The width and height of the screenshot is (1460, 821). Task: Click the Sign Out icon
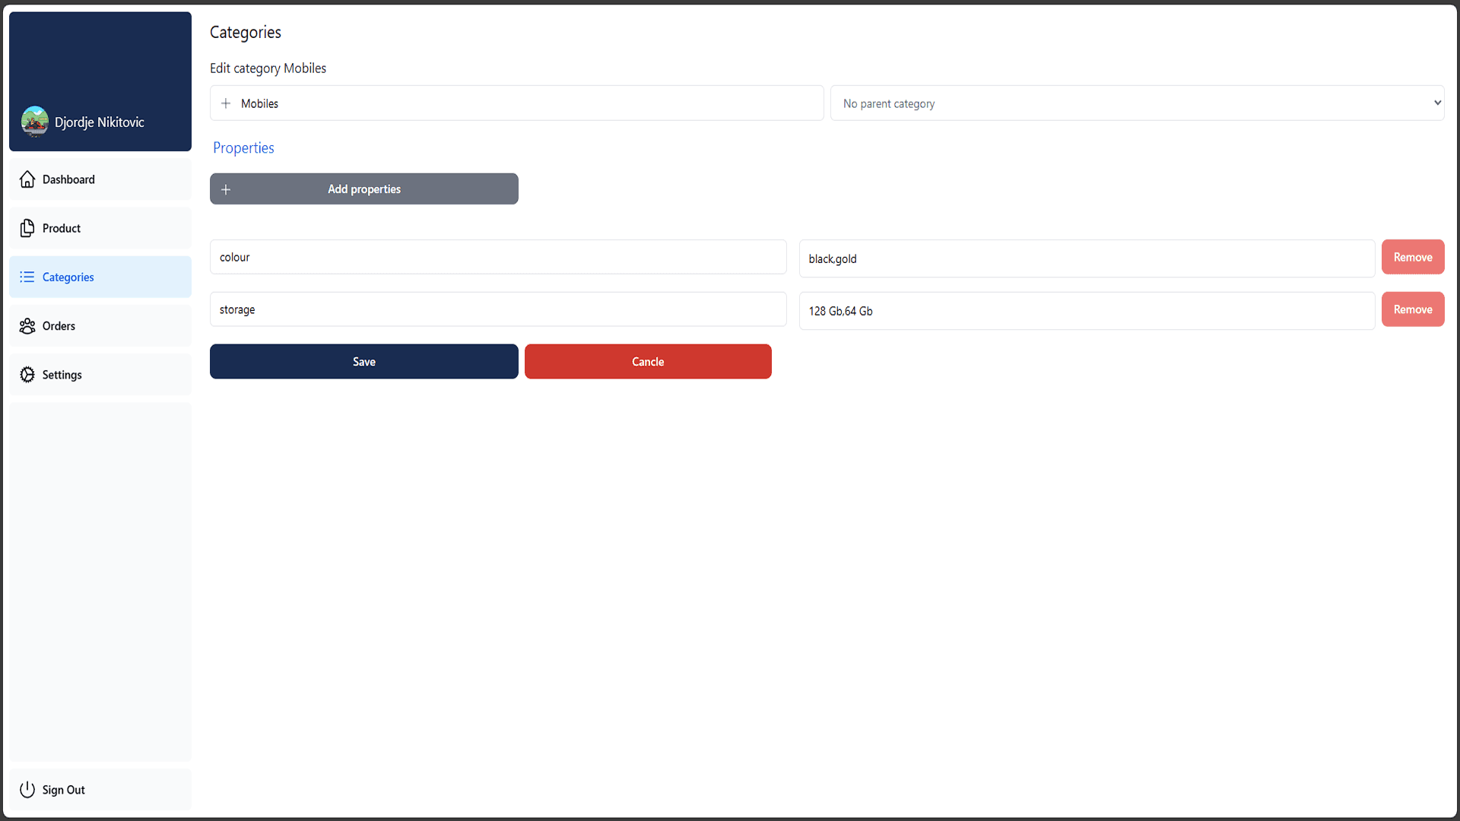pyautogui.click(x=27, y=790)
